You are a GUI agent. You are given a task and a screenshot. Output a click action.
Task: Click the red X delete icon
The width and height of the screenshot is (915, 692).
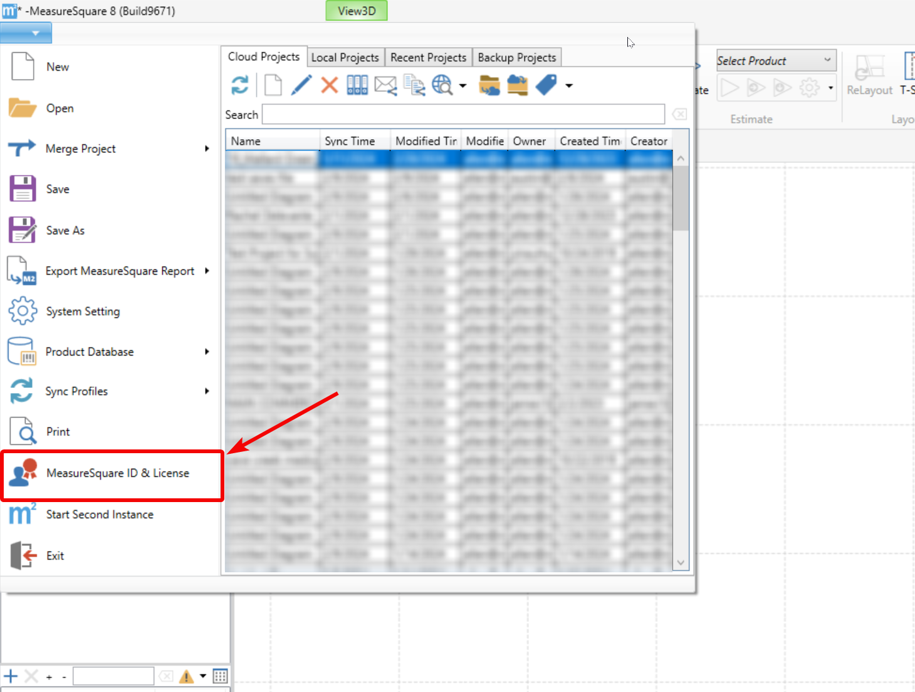point(329,85)
